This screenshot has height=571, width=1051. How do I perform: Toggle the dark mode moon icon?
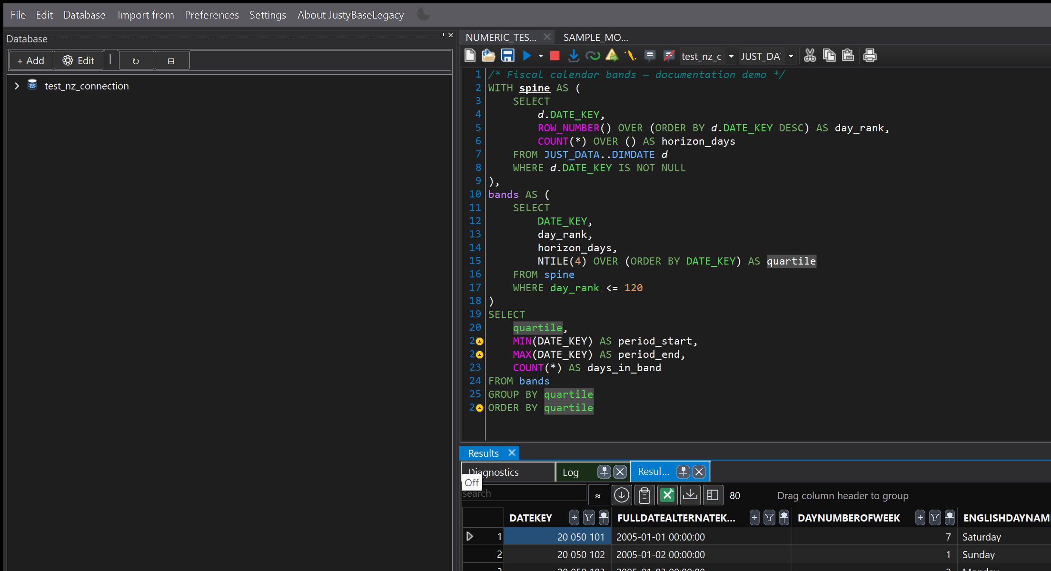point(423,14)
